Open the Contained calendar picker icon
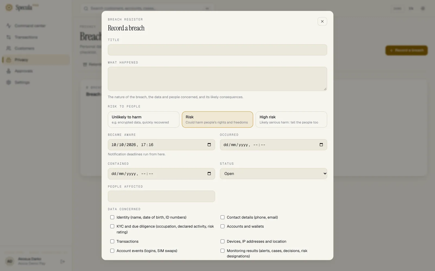Viewport: 435px width, 271px height. [x=209, y=174]
